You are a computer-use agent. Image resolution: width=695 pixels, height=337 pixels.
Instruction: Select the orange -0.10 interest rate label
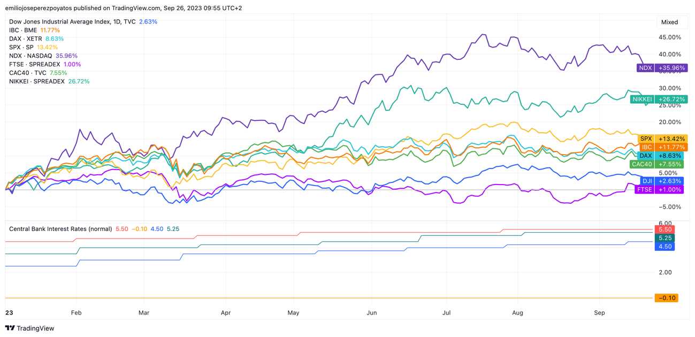coord(666,298)
